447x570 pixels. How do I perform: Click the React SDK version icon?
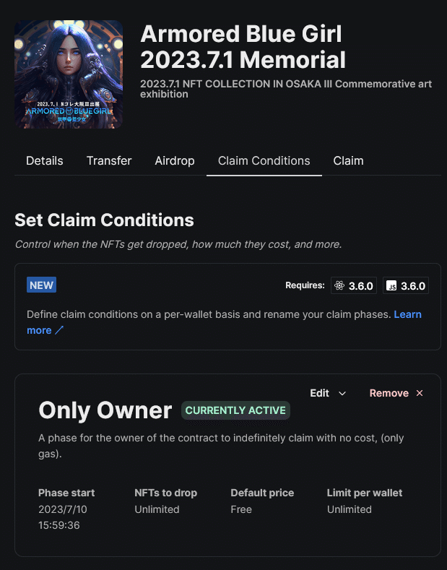[x=339, y=286]
